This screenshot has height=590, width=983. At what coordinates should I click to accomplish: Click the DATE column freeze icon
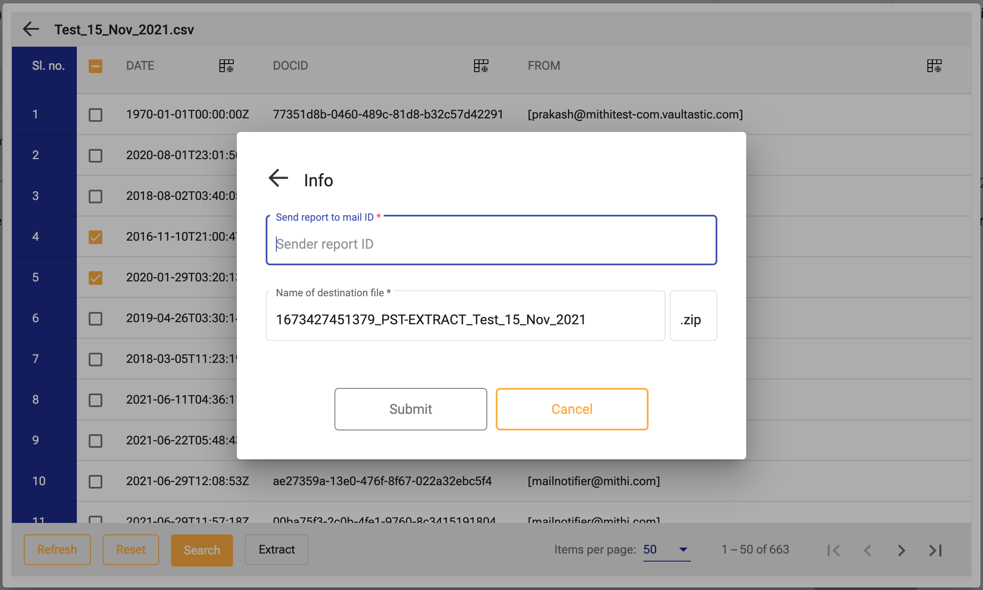pos(226,66)
